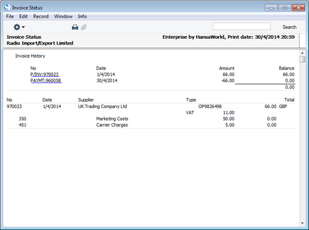Click the reference OP9826498
The width and height of the screenshot is (309, 230).
(x=210, y=106)
